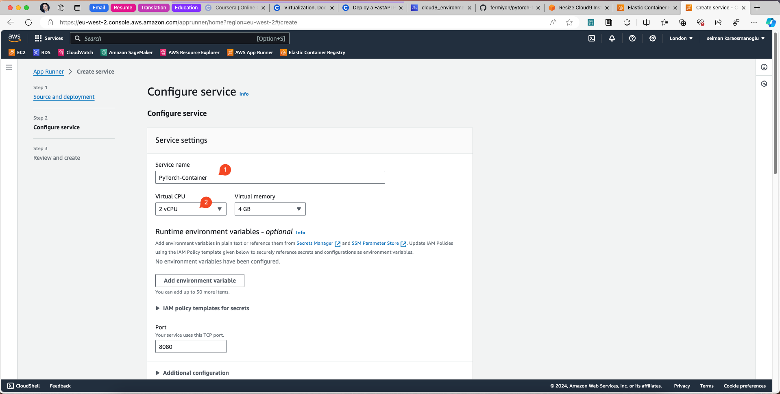The height and width of the screenshot is (394, 780).
Task: Open AWS App Runner favorites shortcut
Action: tap(250, 52)
